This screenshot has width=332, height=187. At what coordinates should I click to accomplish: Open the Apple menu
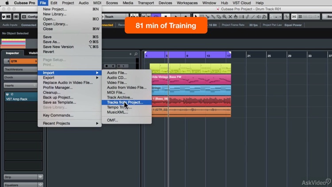point(7,3)
